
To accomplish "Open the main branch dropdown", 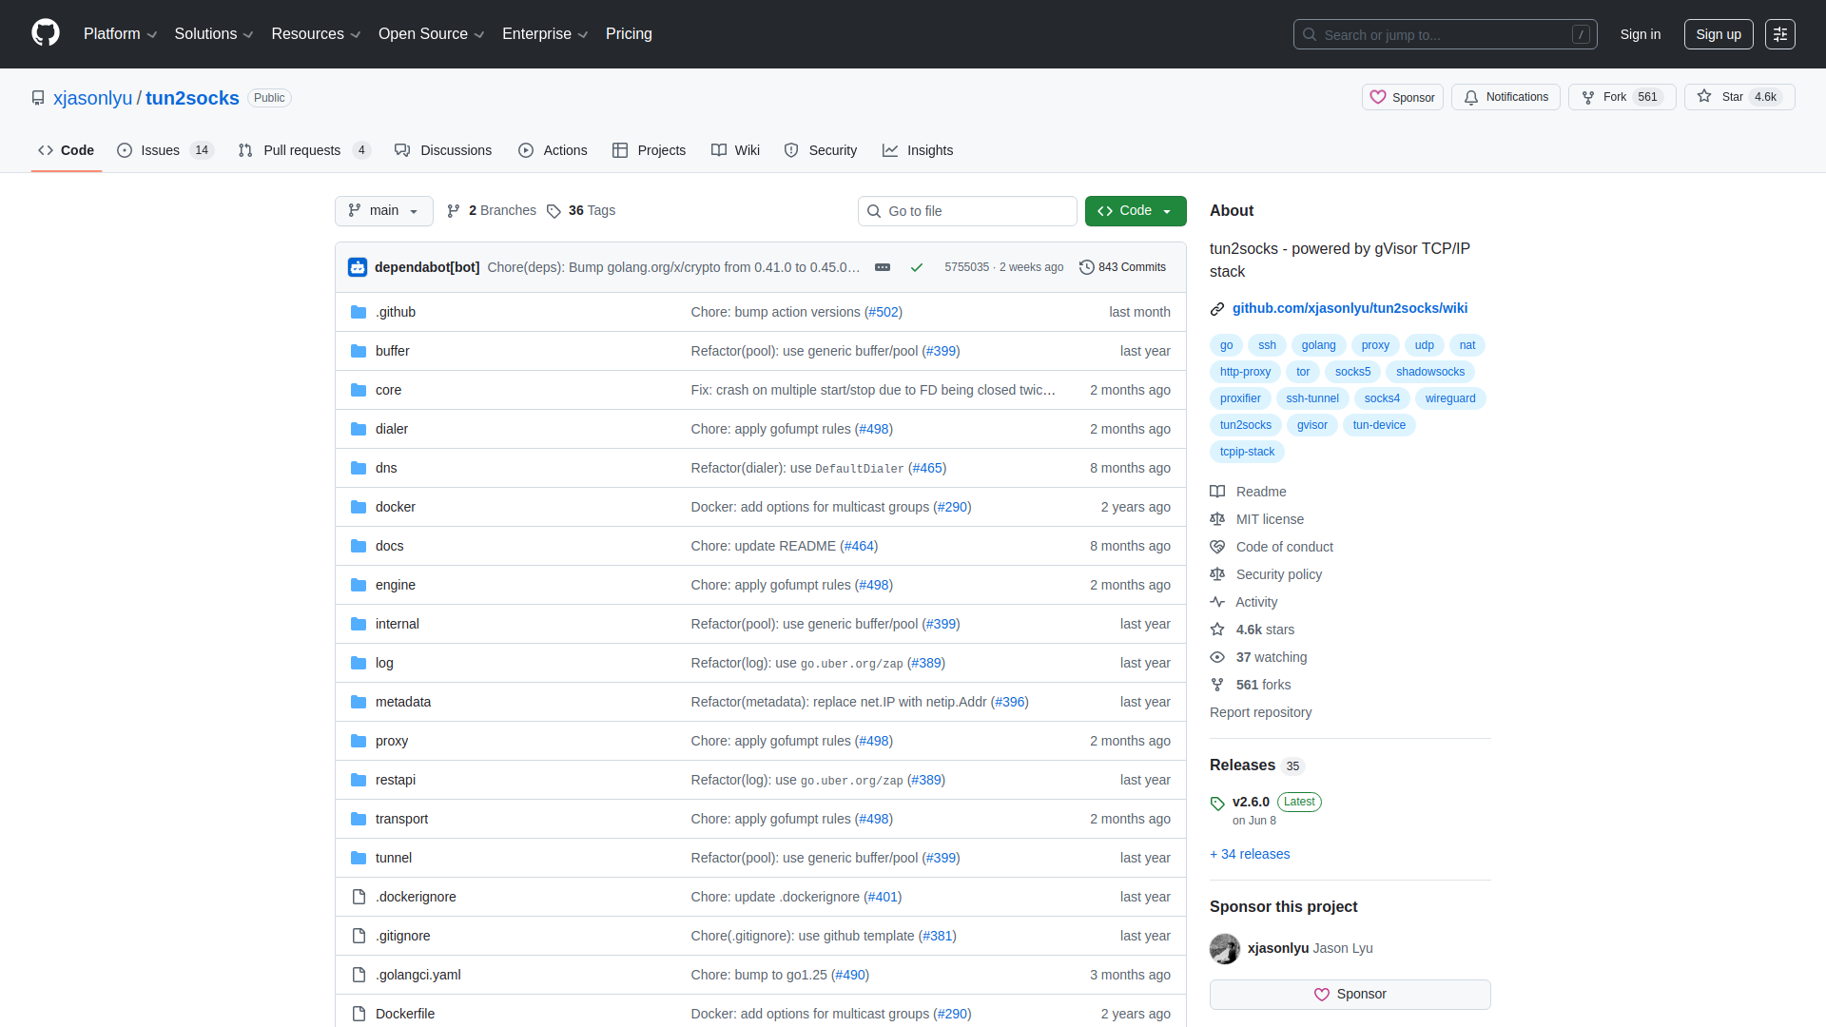I will coord(383,211).
